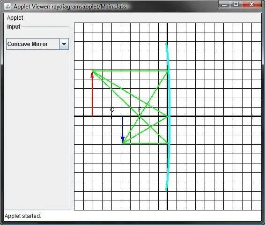The image size is (265, 225).
Task: Click the center of curvature label C
Action: 112,110
